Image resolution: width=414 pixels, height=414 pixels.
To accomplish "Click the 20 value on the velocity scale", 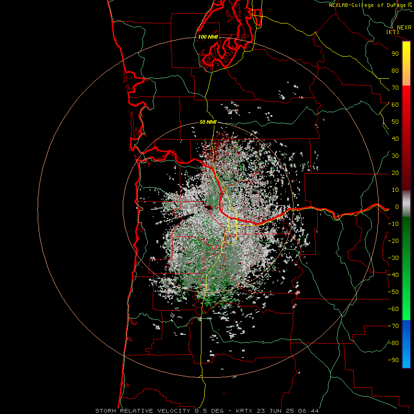I will (395, 172).
